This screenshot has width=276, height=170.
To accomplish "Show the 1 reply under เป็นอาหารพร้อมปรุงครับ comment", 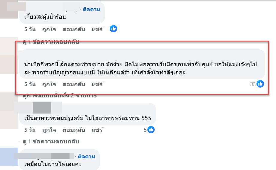I will tap(51, 141).
